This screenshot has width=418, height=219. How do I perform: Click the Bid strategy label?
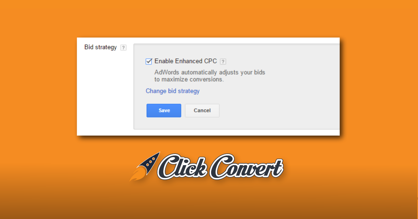[x=100, y=47]
